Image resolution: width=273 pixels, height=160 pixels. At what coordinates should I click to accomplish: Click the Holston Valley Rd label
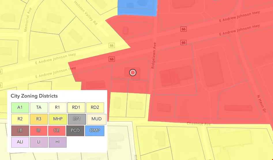click(x=86, y=13)
